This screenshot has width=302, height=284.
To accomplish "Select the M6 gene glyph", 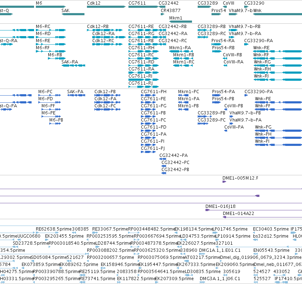I will point(51,7).
